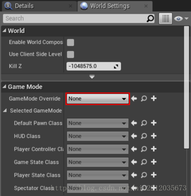Open the Spectator Class dropdown
191x196 pixels.
(97, 188)
